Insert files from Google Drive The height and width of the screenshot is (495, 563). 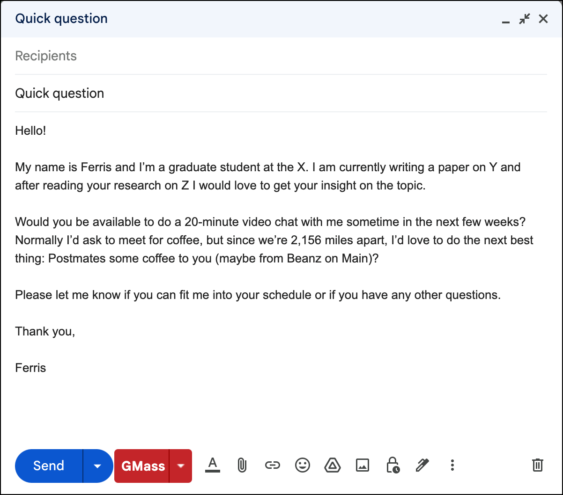333,465
